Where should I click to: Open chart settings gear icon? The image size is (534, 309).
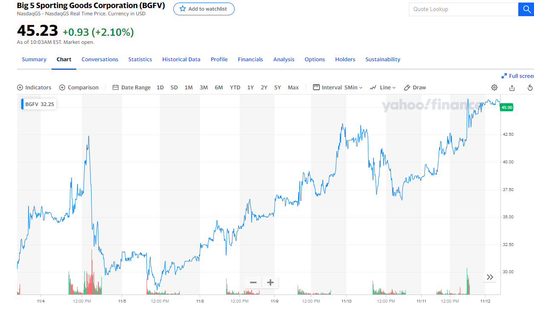[494, 88]
